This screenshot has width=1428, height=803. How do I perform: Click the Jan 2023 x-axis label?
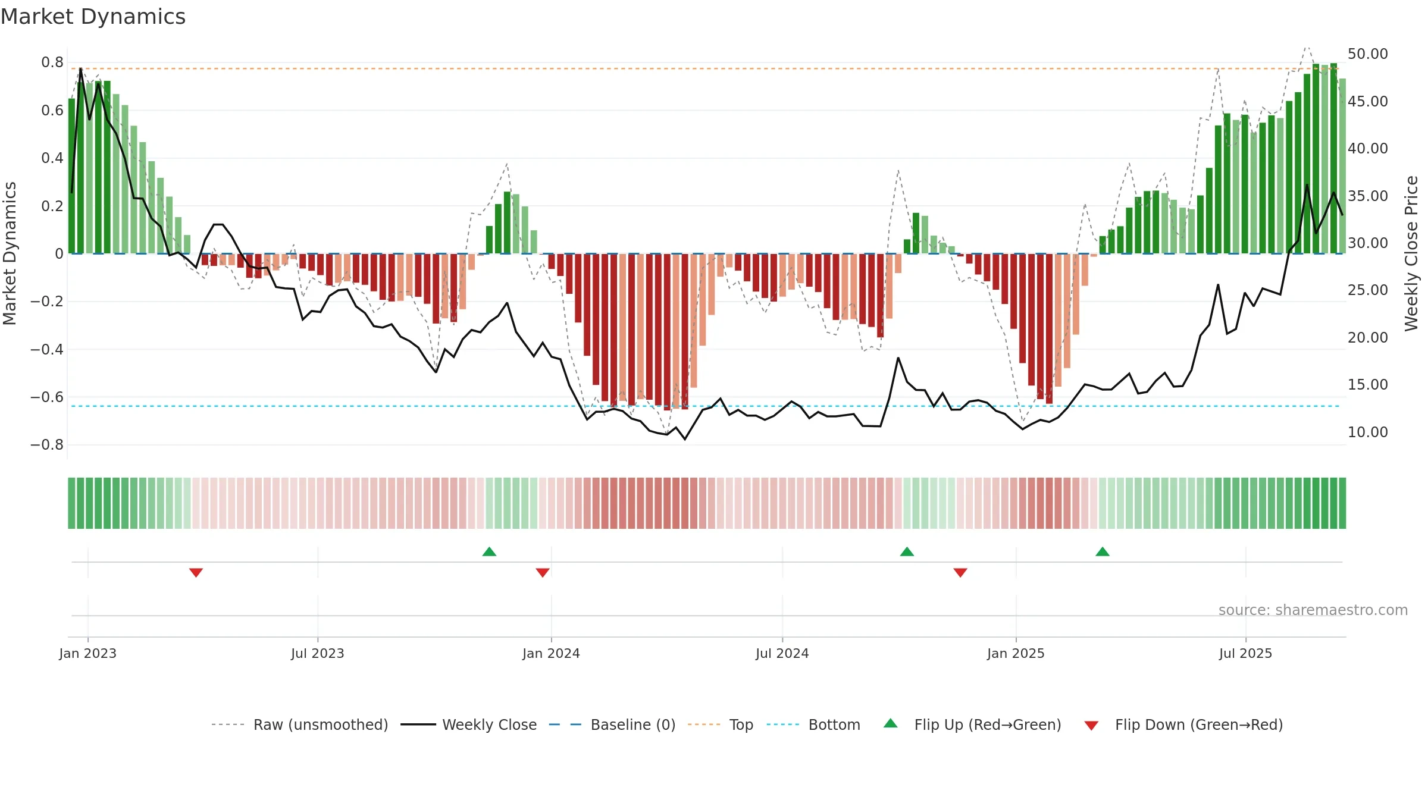click(x=88, y=653)
